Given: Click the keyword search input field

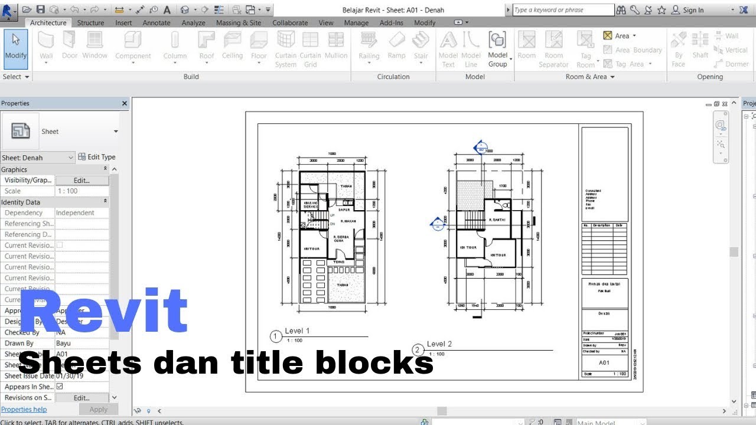Looking at the screenshot, I should [563, 10].
